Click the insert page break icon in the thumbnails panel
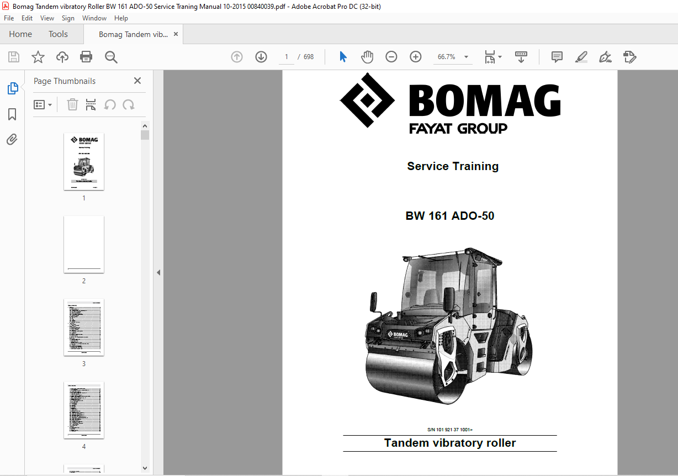The image size is (678, 476). 91,104
